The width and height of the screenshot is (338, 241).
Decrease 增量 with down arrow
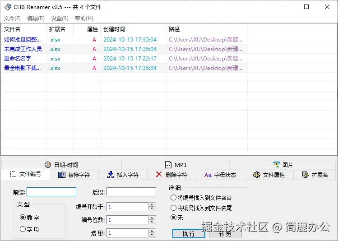click(x=152, y=235)
